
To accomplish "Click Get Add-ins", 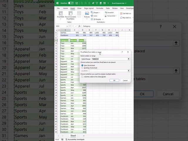I will (x=125, y=14).
